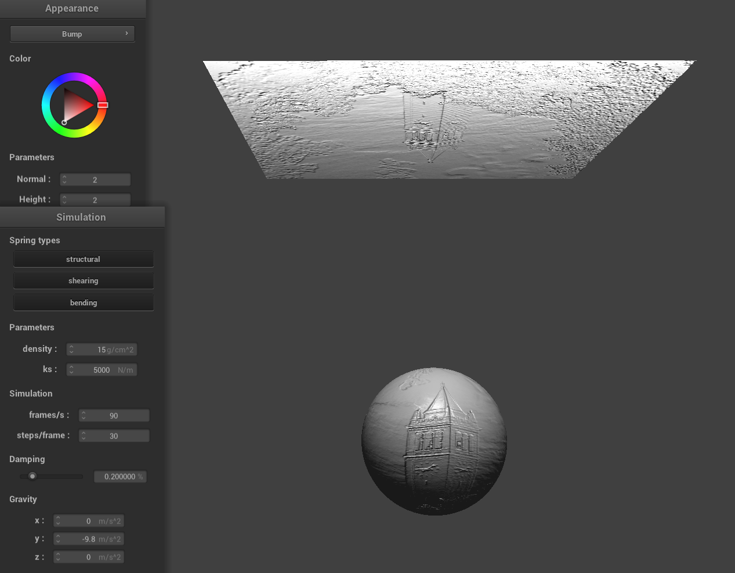This screenshot has height=573, width=735.
Task: Click the textured sphere in viewport
Action: [434, 441]
